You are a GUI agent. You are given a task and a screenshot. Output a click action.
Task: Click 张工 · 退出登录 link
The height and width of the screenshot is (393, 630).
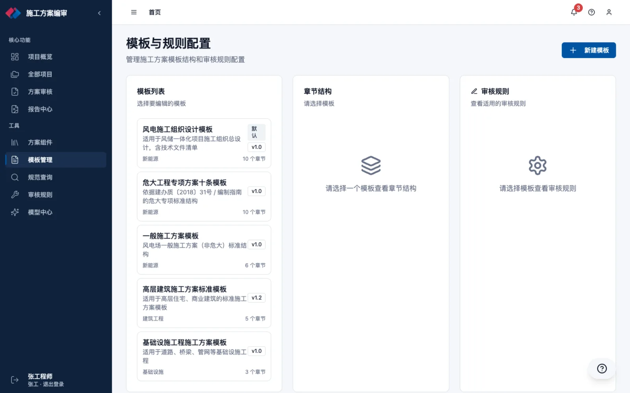tap(46, 384)
